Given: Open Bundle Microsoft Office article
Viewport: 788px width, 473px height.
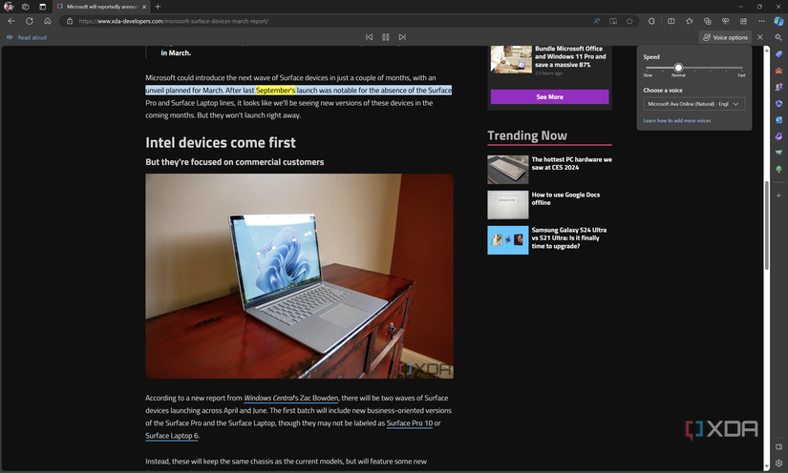Looking at the screenshot, I should 570,56.
